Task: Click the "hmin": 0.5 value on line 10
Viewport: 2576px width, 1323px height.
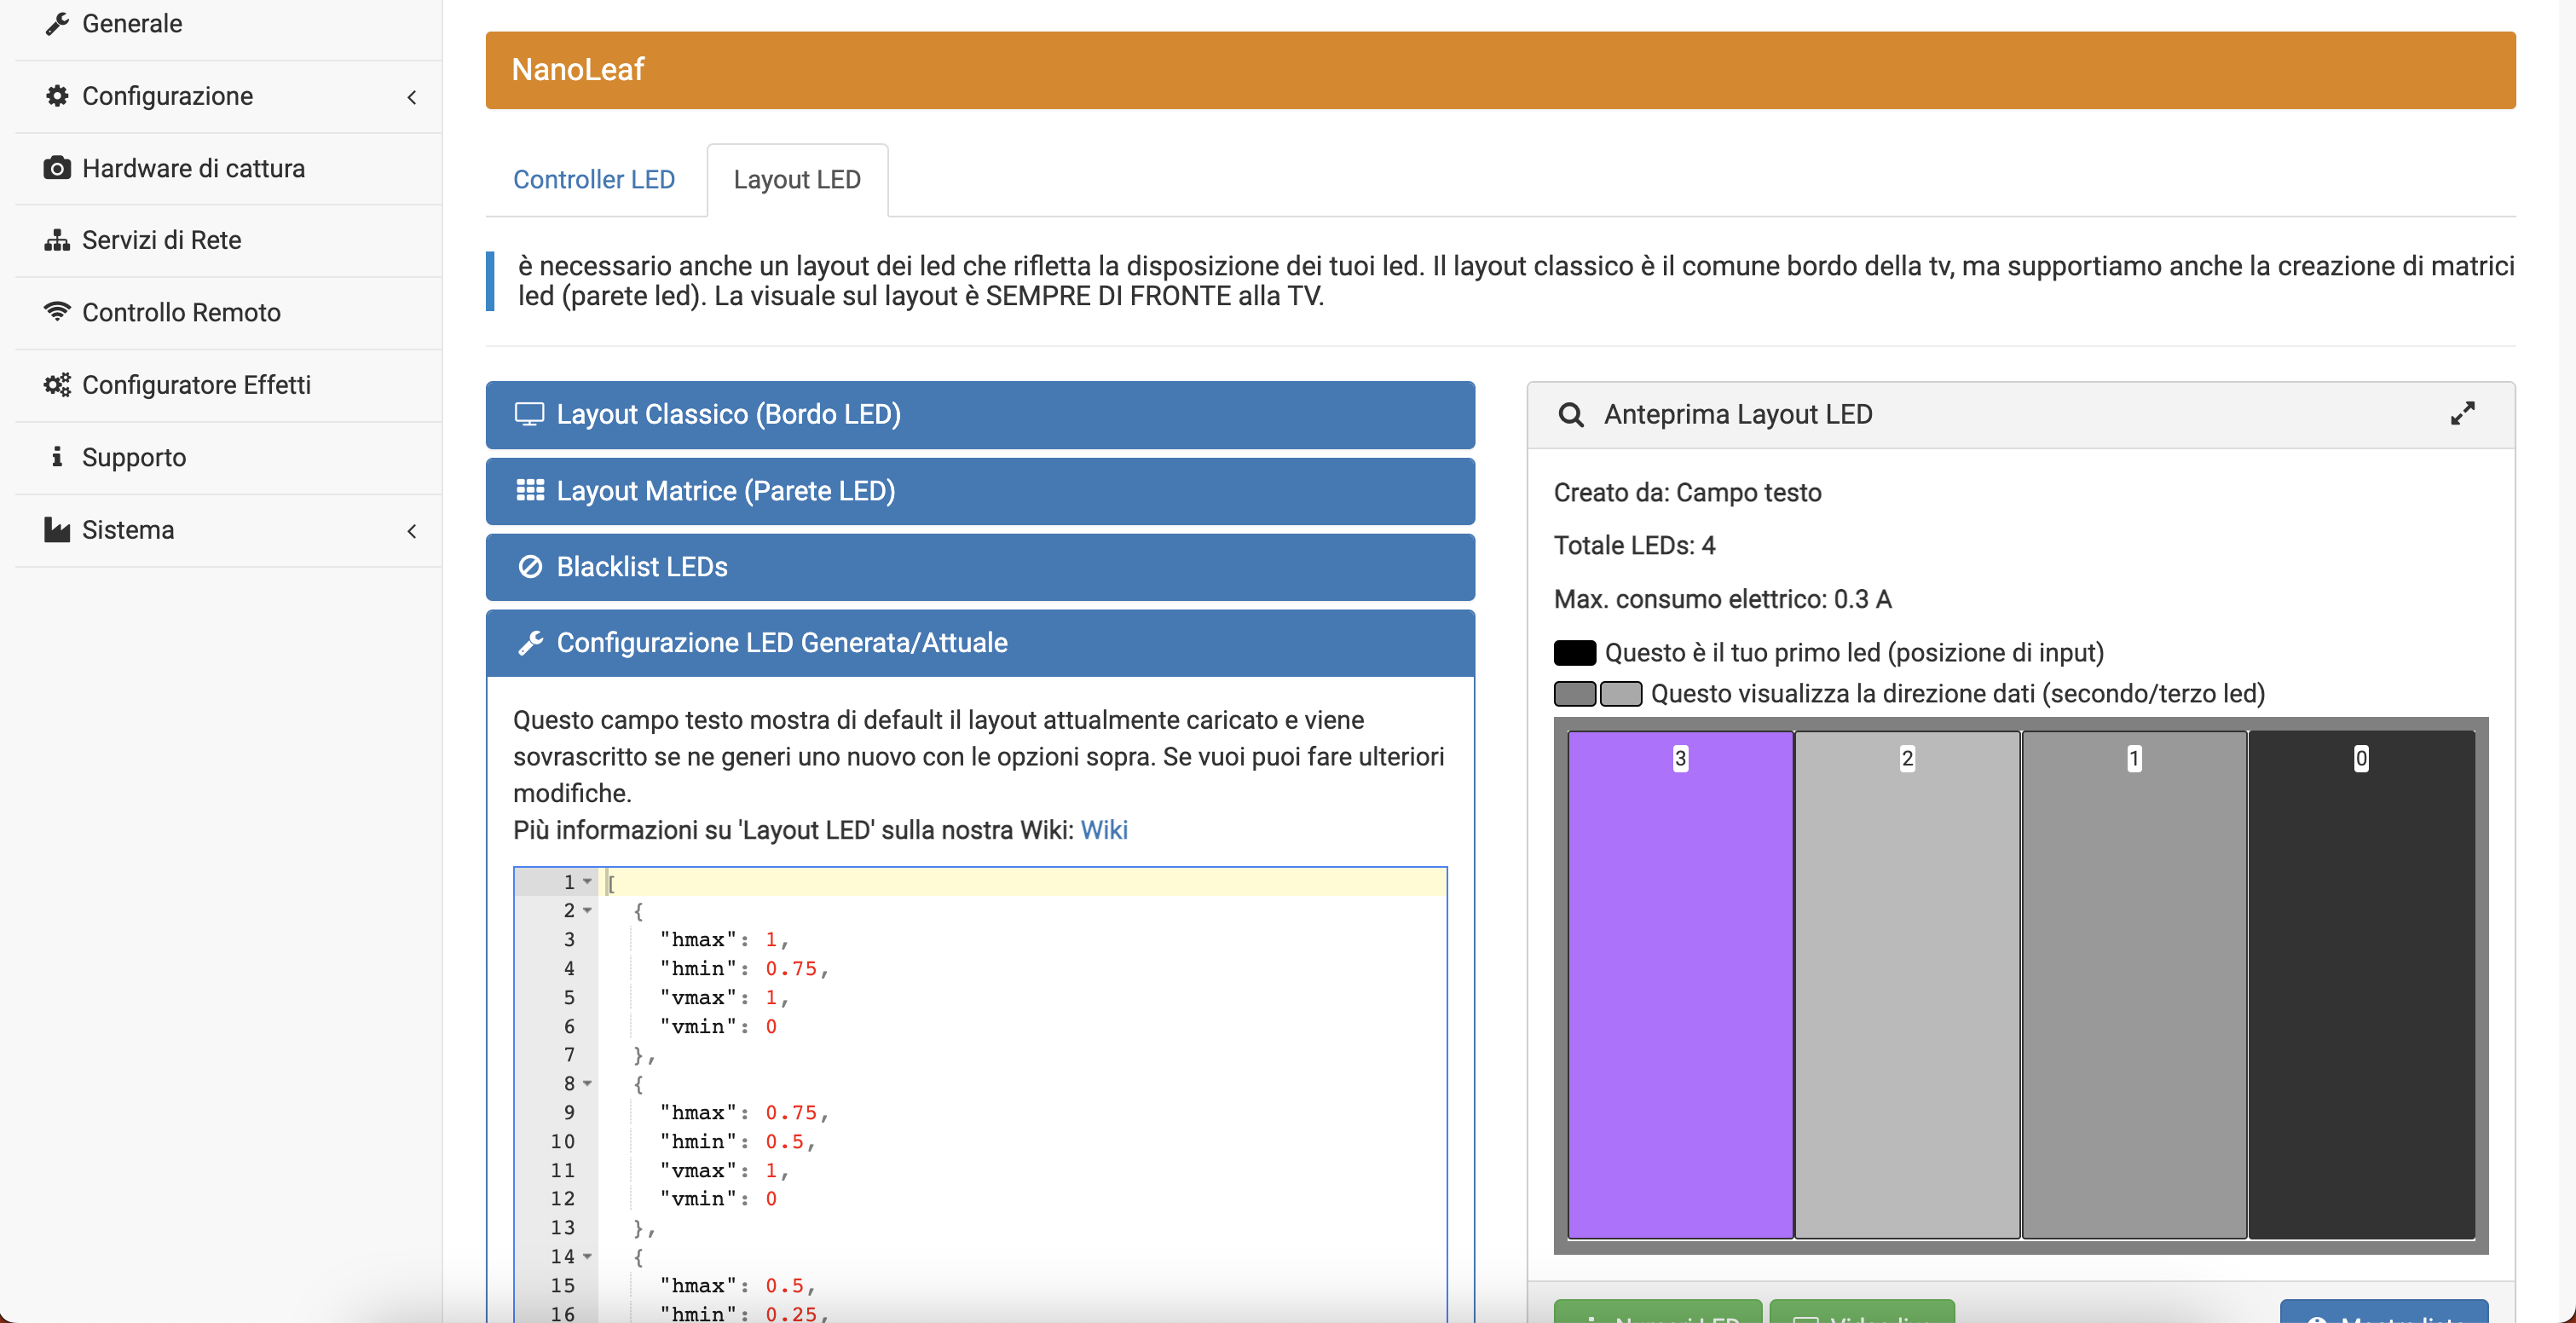Action: 784,1142
